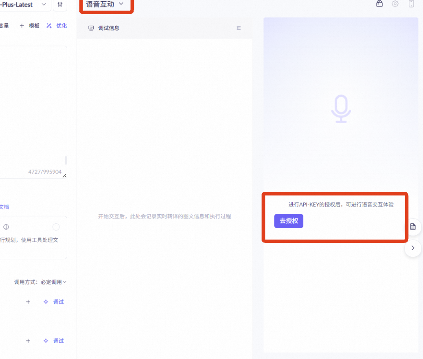Click the magic wand icon beside 优化
Image resolution: width=423 pixels, height=359 pixels.
tap(49, 26)
